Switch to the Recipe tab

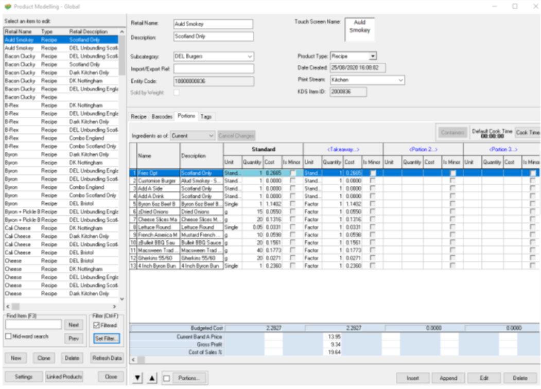[138, 117]
